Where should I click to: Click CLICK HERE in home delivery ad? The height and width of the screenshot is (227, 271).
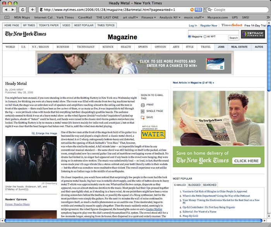246,161
